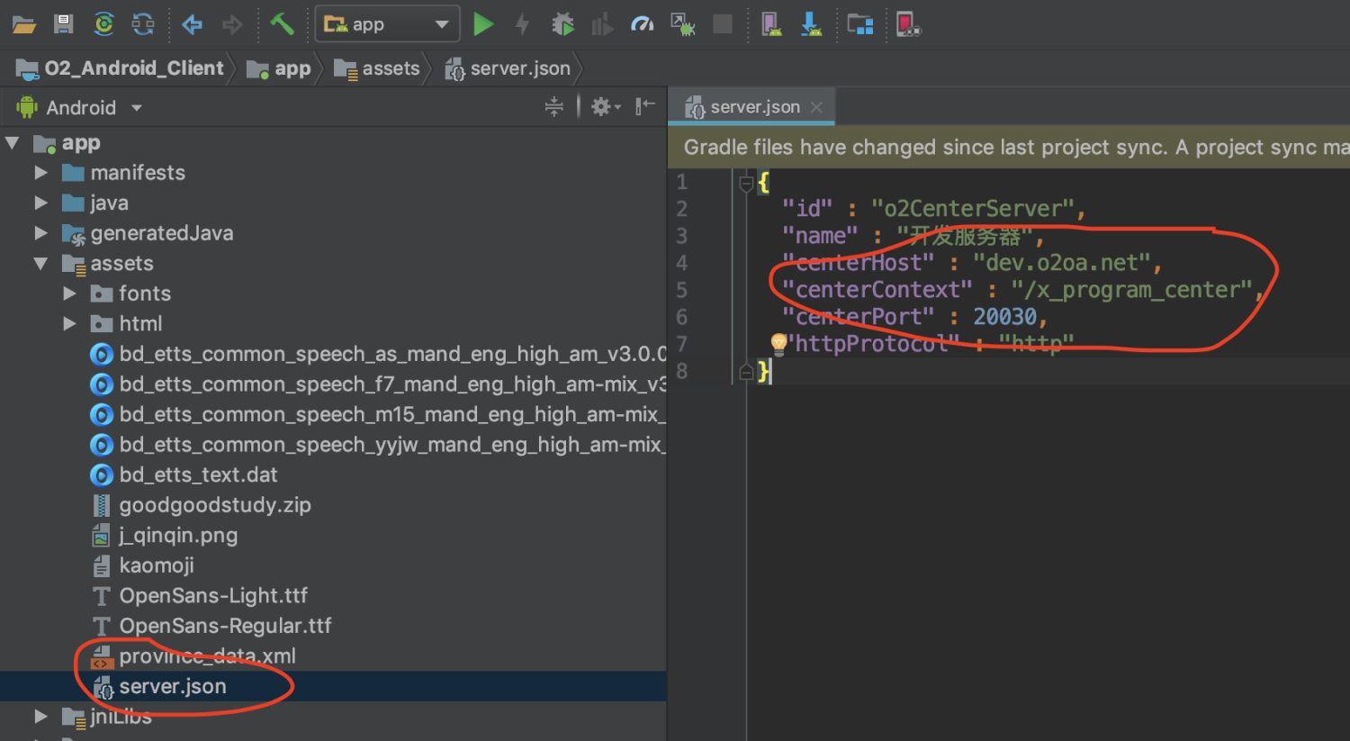Build the project with the hammer icon
The height and width of the screenshot is (741, 1350).
(282, 24)
